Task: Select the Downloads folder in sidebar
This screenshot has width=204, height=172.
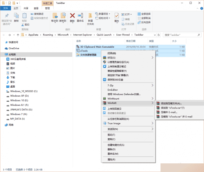Action: [10, 77]
